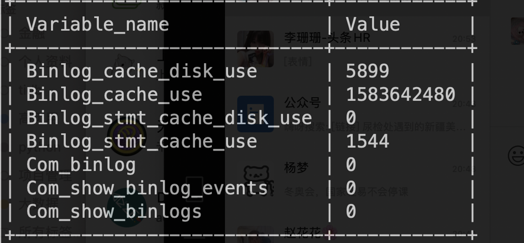524x243 pixels.
Task: Click the Variable_name column header text
Action: [x=97, y=25]
